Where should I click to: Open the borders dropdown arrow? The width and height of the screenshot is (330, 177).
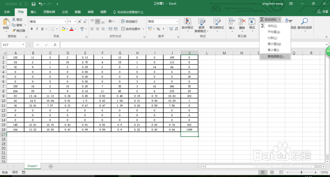tap(57, 29)
